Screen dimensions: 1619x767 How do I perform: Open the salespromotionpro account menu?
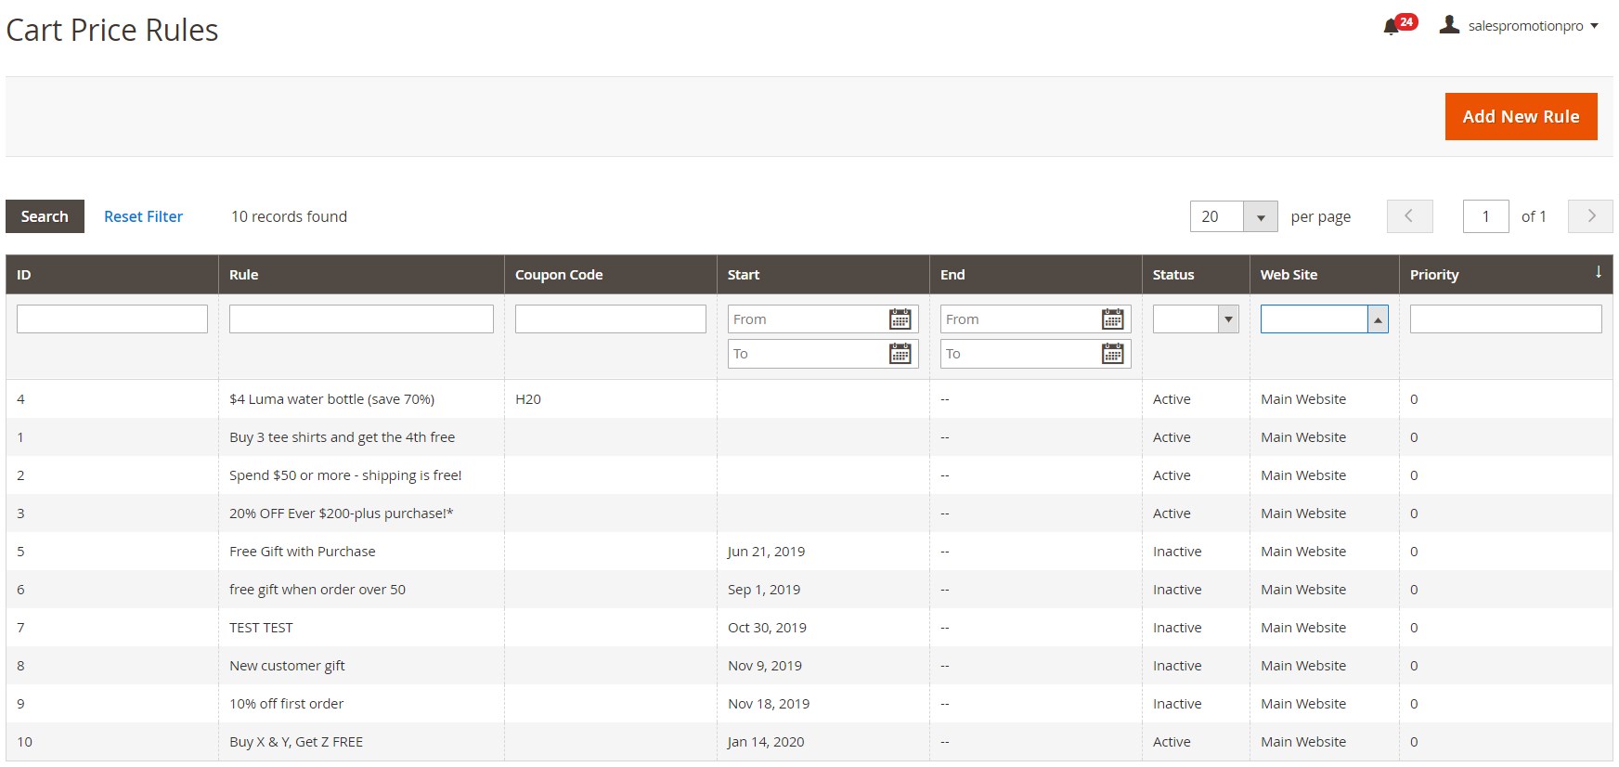pyautogui.click(x=1526, y=26)
